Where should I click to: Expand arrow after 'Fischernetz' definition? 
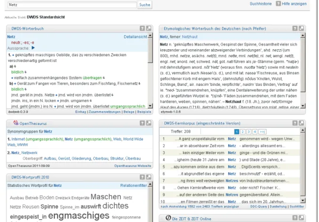click(139, 84)
